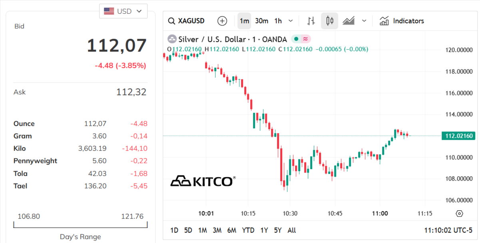480x243 pixels.
Task: Click the Kitco logo on the chart
Action: coord(203,181)
